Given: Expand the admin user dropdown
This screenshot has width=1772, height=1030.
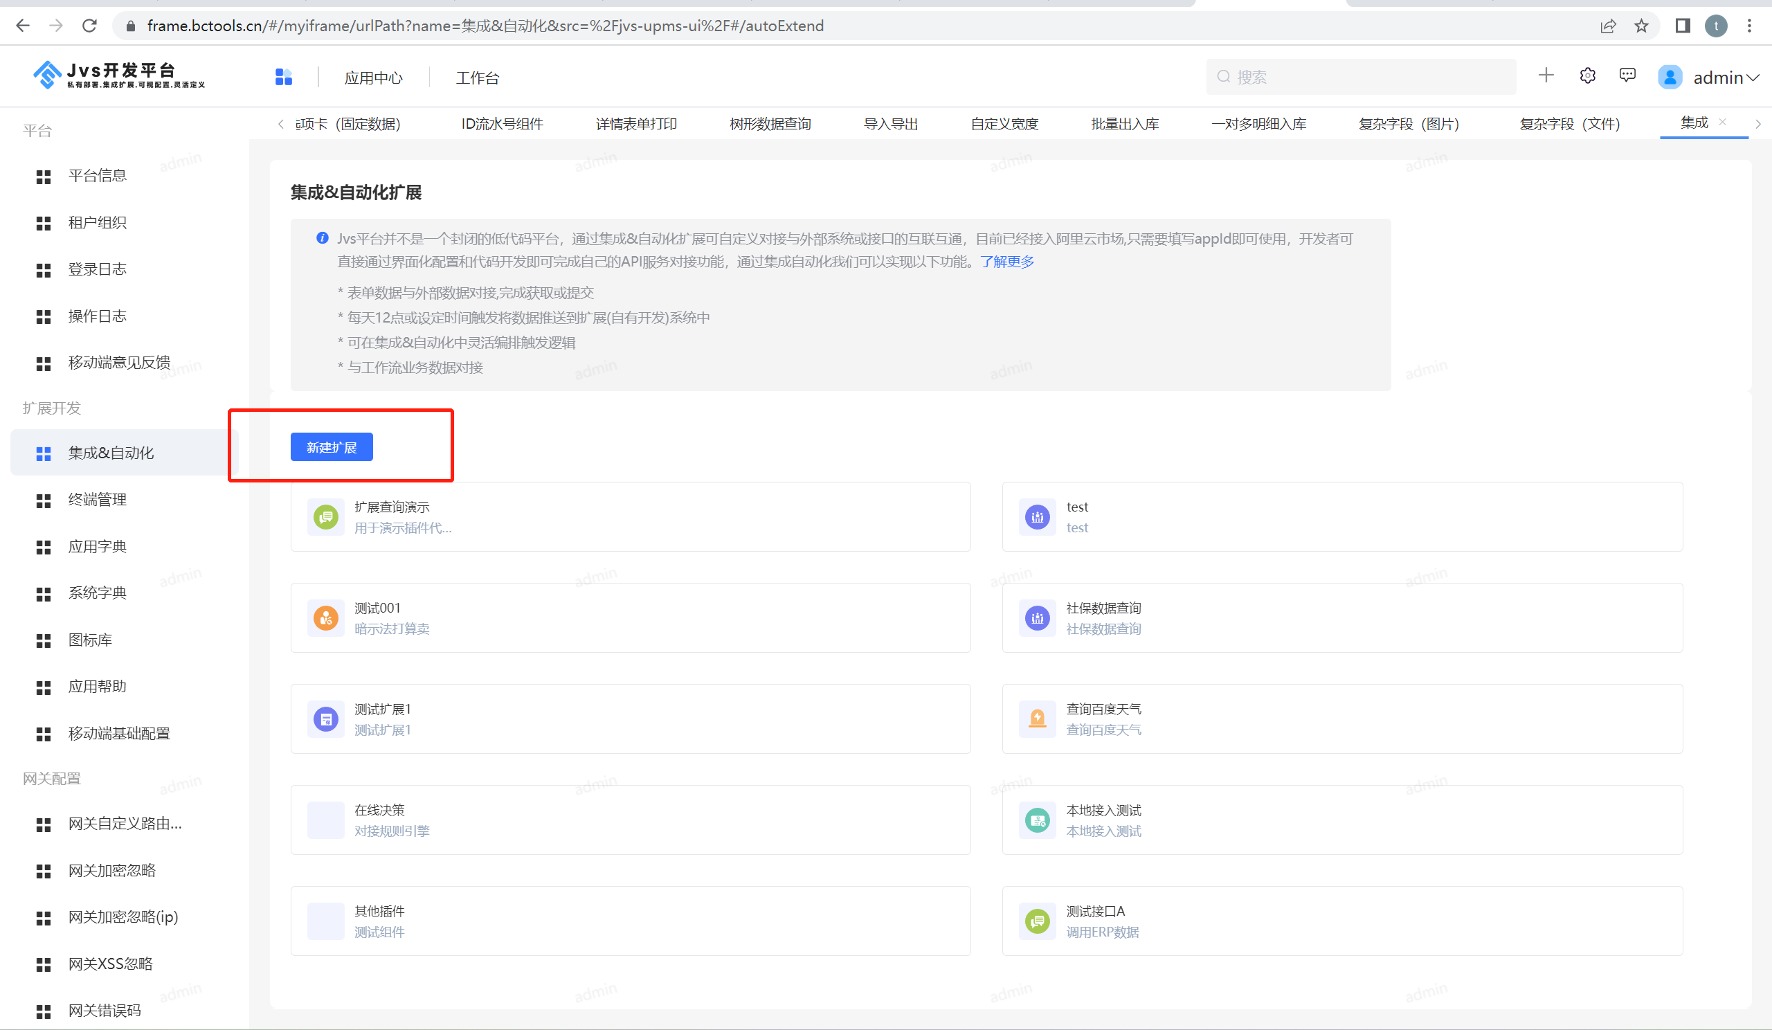Looking at the screenshot, I should coord(1725,78).
